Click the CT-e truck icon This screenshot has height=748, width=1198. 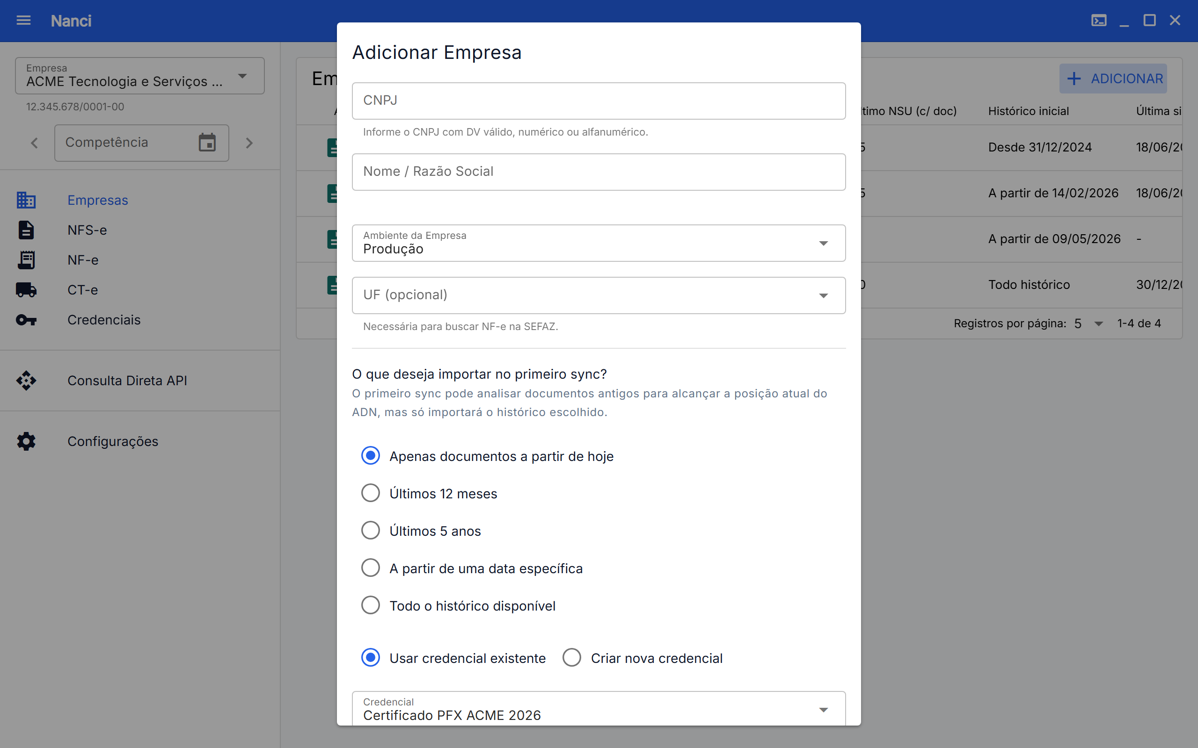26,290
